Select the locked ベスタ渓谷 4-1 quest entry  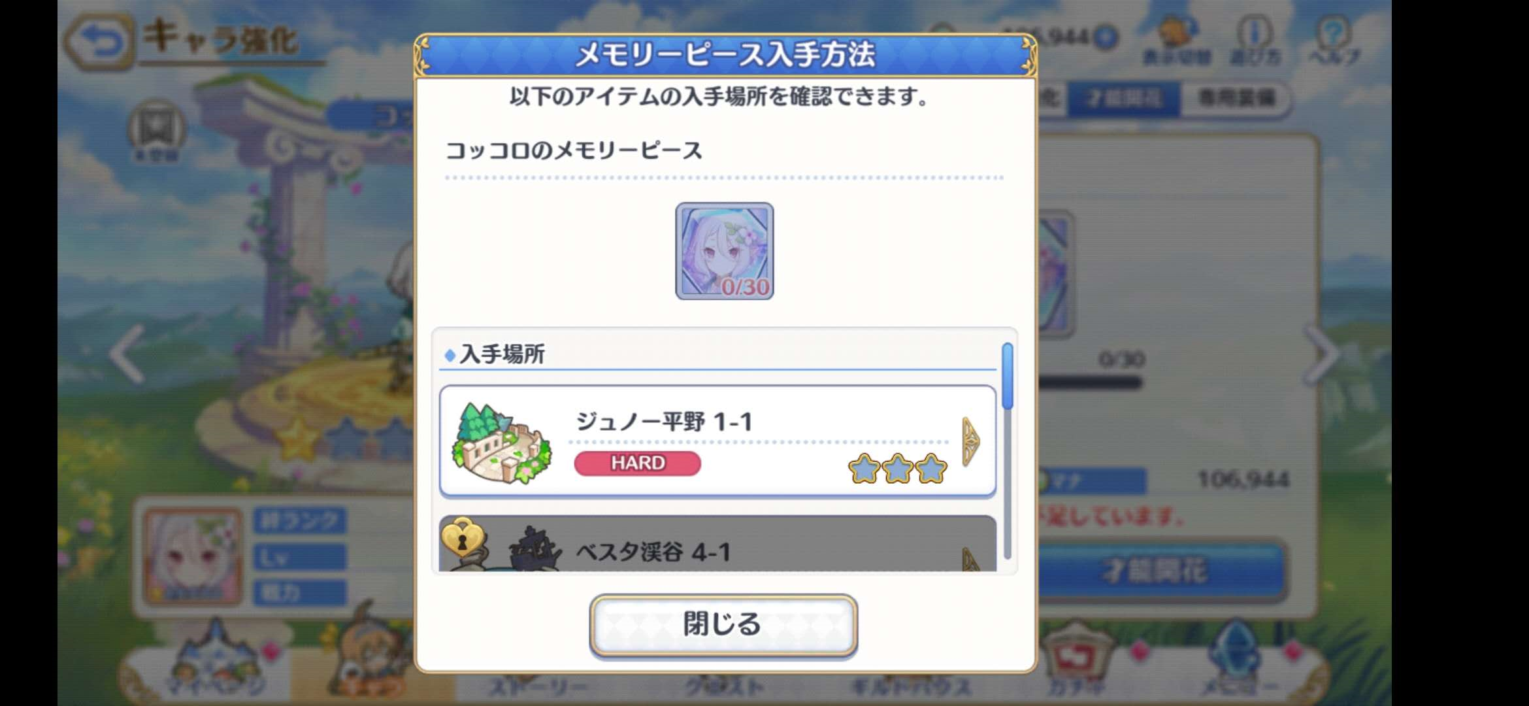717,543
